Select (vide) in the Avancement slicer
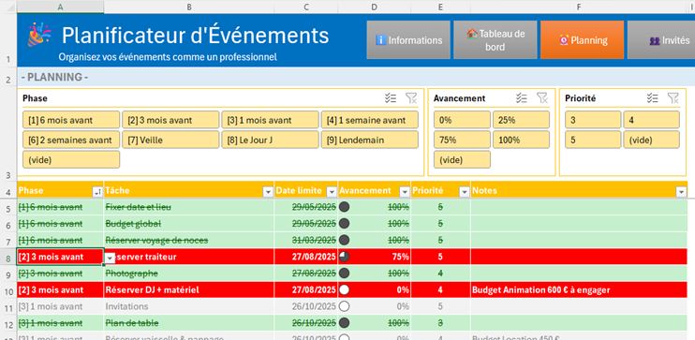The height and width of the screenshot is (340, 695). [x=462, y=160]
